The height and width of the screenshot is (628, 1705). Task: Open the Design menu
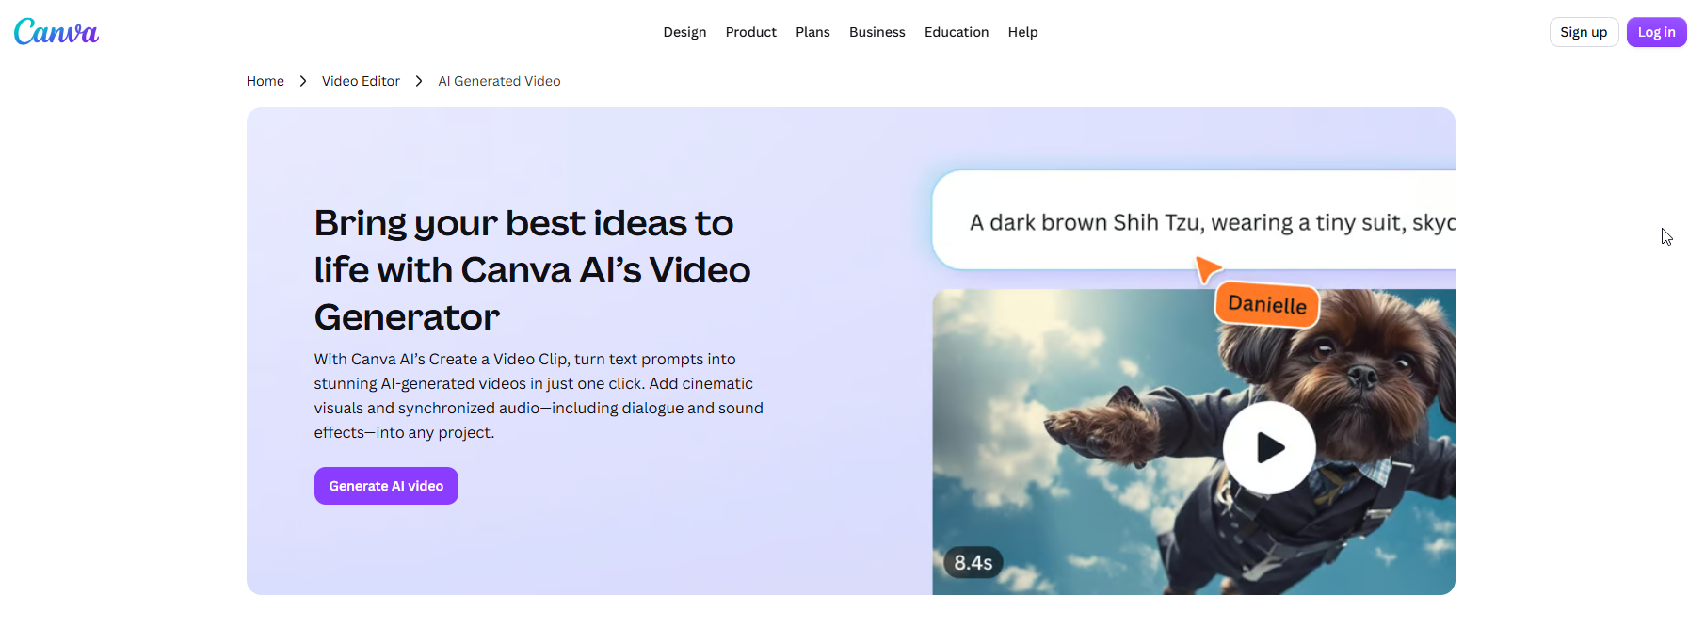pyautogui.click(x=684, y=32)
